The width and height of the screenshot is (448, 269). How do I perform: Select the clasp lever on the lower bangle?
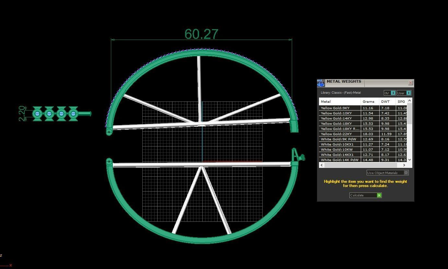pos(299,155)
